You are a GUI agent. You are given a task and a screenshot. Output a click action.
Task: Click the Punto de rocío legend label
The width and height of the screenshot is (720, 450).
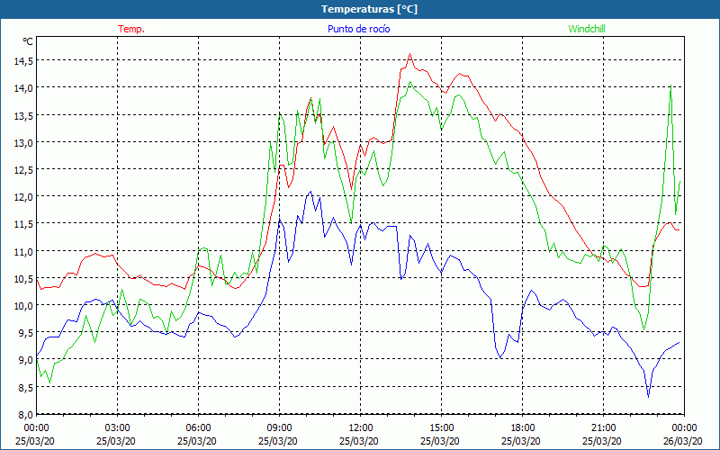tap(359, 29)
